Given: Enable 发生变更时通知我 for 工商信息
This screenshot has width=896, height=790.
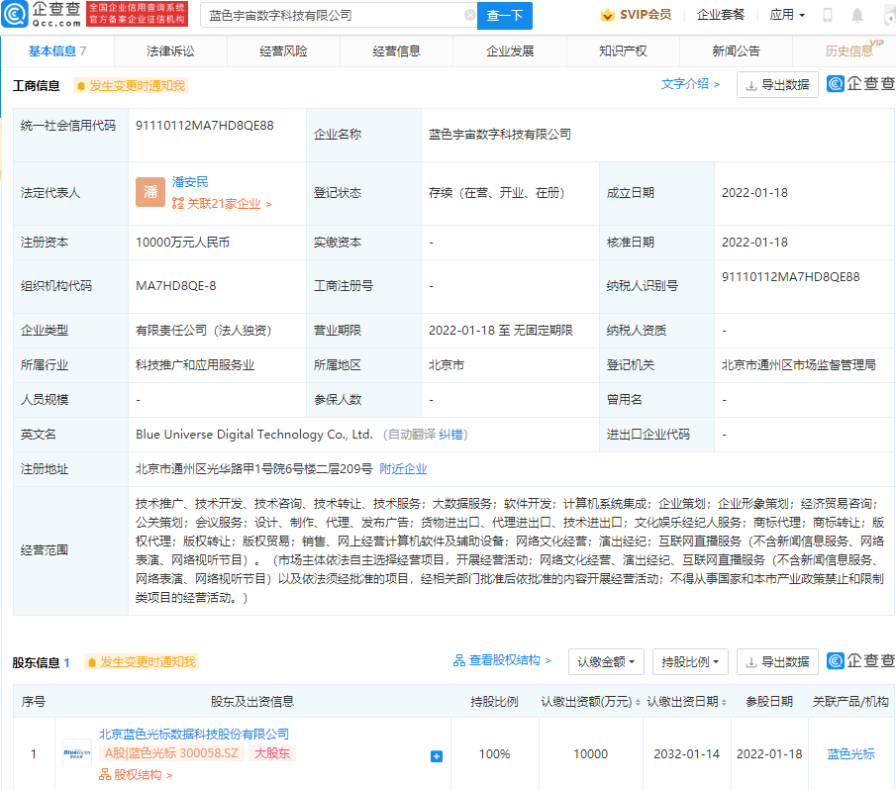Looking at the screenshot, I should [x=130, y=85].
